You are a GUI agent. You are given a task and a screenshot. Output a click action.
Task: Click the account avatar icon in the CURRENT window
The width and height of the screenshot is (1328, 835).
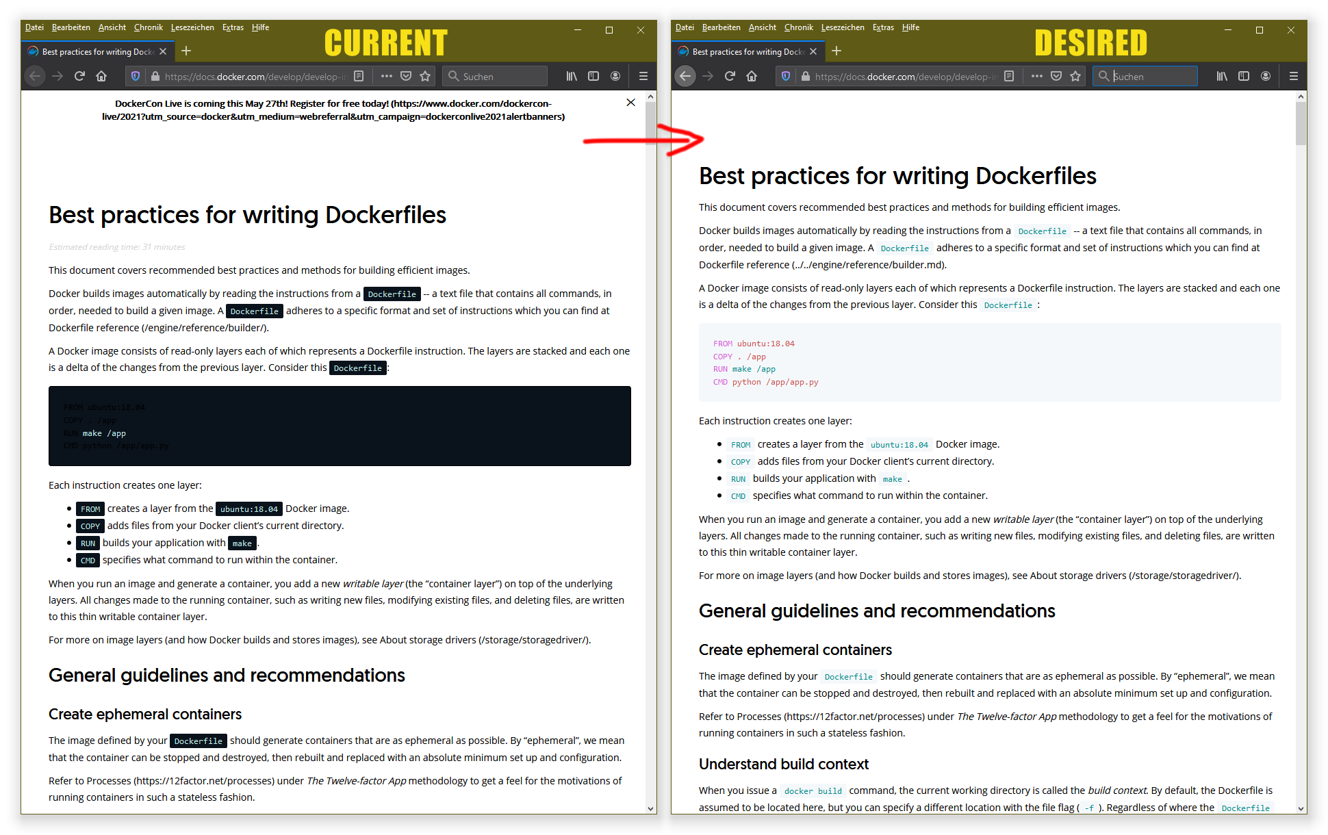click(x=615, y=76)
